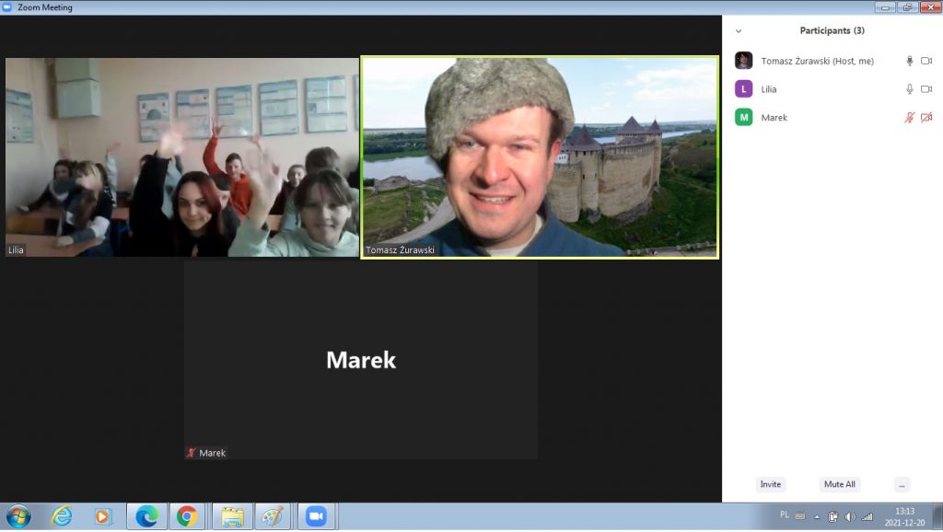The height and width of the screenshot is (532, 943).
Task: Click Marek's green "M" avatar
Action: coord(743,118)
